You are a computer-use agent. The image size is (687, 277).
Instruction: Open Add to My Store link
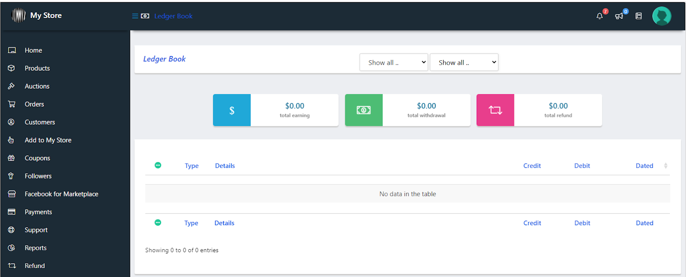tap(48, 140)
